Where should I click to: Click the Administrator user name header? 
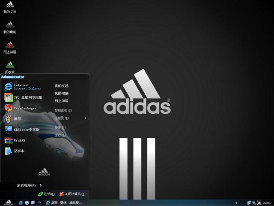click(13, 77)
